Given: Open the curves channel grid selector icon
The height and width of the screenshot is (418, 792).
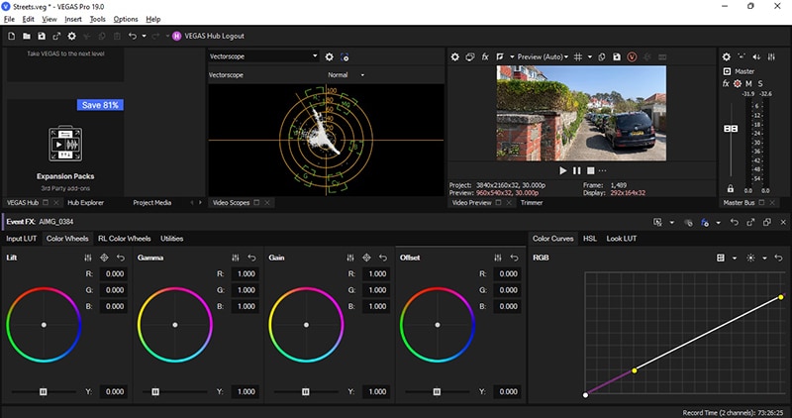Looking at the screenshot, I should (721, 258).
